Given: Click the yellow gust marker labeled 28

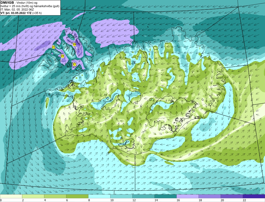Looking at the screenshot, I should point(74,44).
